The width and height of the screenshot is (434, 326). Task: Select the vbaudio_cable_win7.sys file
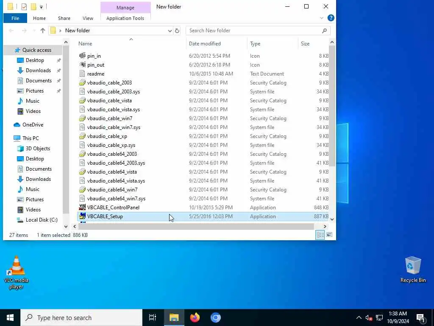[114, 127]
